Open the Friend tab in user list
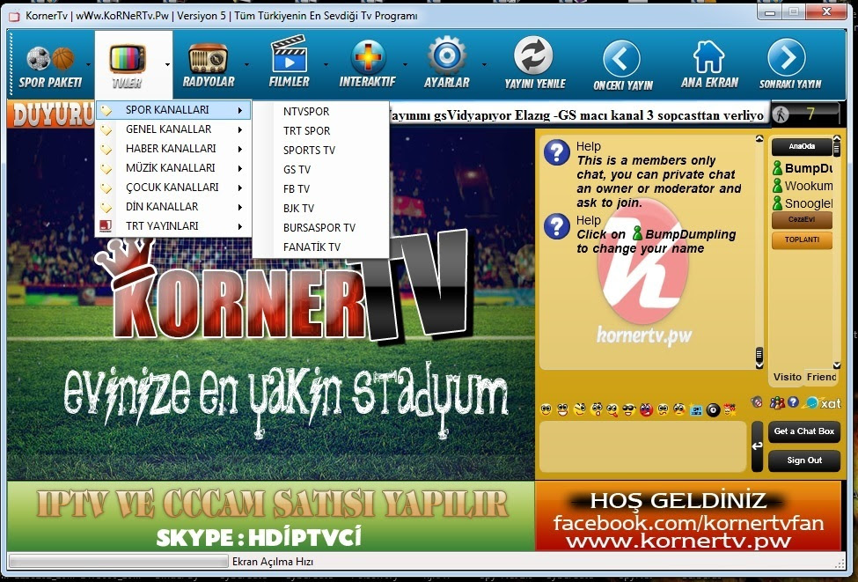 click(x=821, y=377)
